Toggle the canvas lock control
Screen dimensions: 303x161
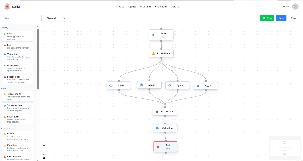[x=44, y=158]
